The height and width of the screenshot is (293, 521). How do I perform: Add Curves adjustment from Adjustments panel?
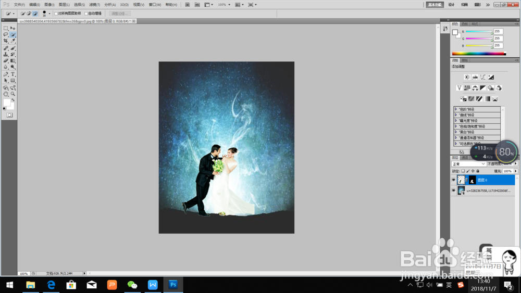[x=483, y=77]
